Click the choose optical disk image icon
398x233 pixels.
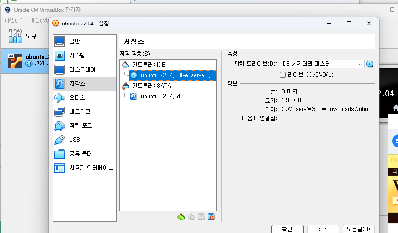[370, 64]
